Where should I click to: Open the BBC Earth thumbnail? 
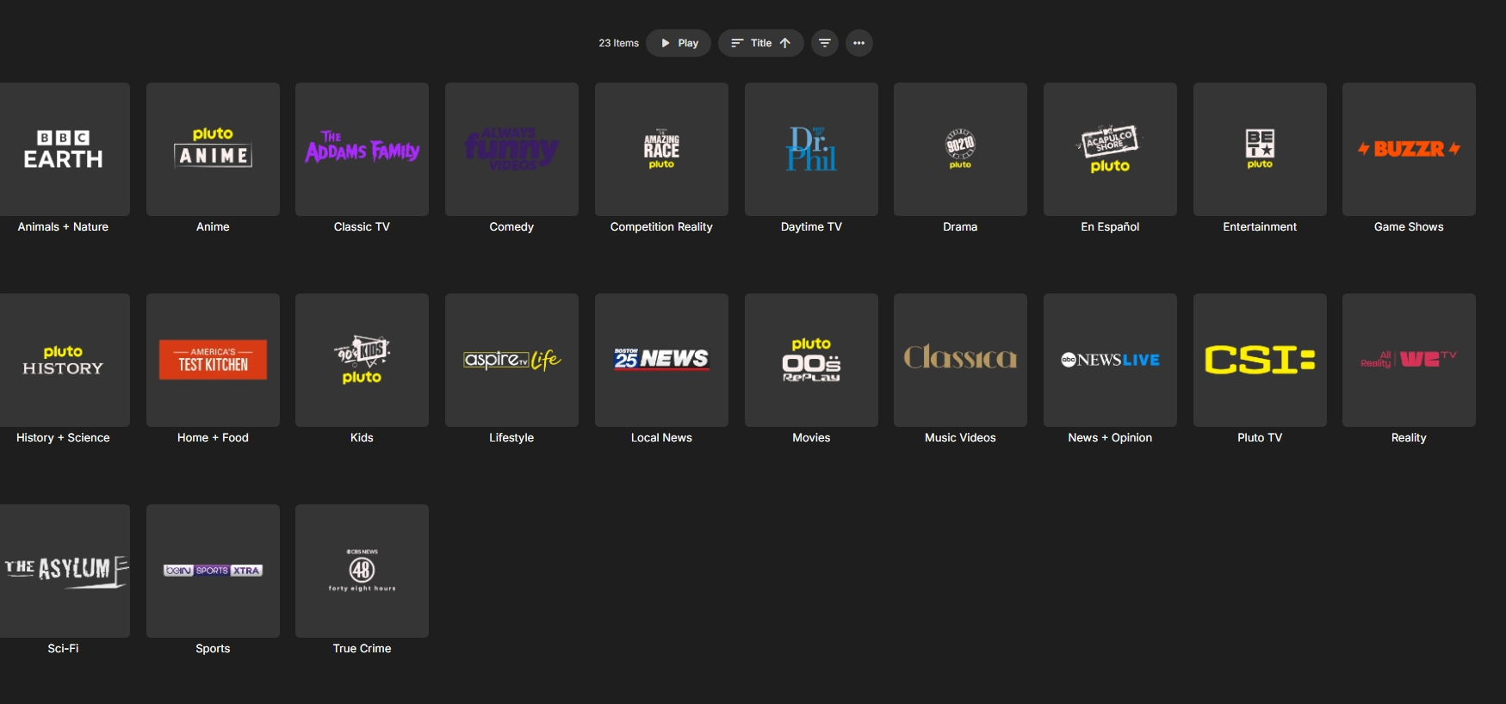coord(63,149)
